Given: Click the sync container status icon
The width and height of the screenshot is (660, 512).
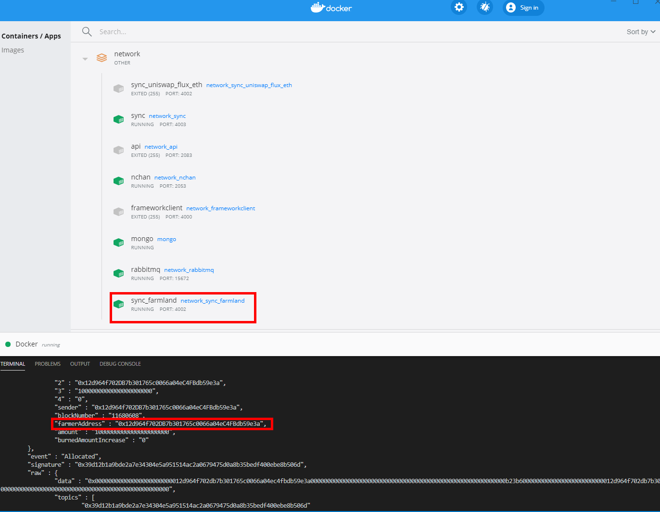Looking at the screenshot, I should coord(118,119).
